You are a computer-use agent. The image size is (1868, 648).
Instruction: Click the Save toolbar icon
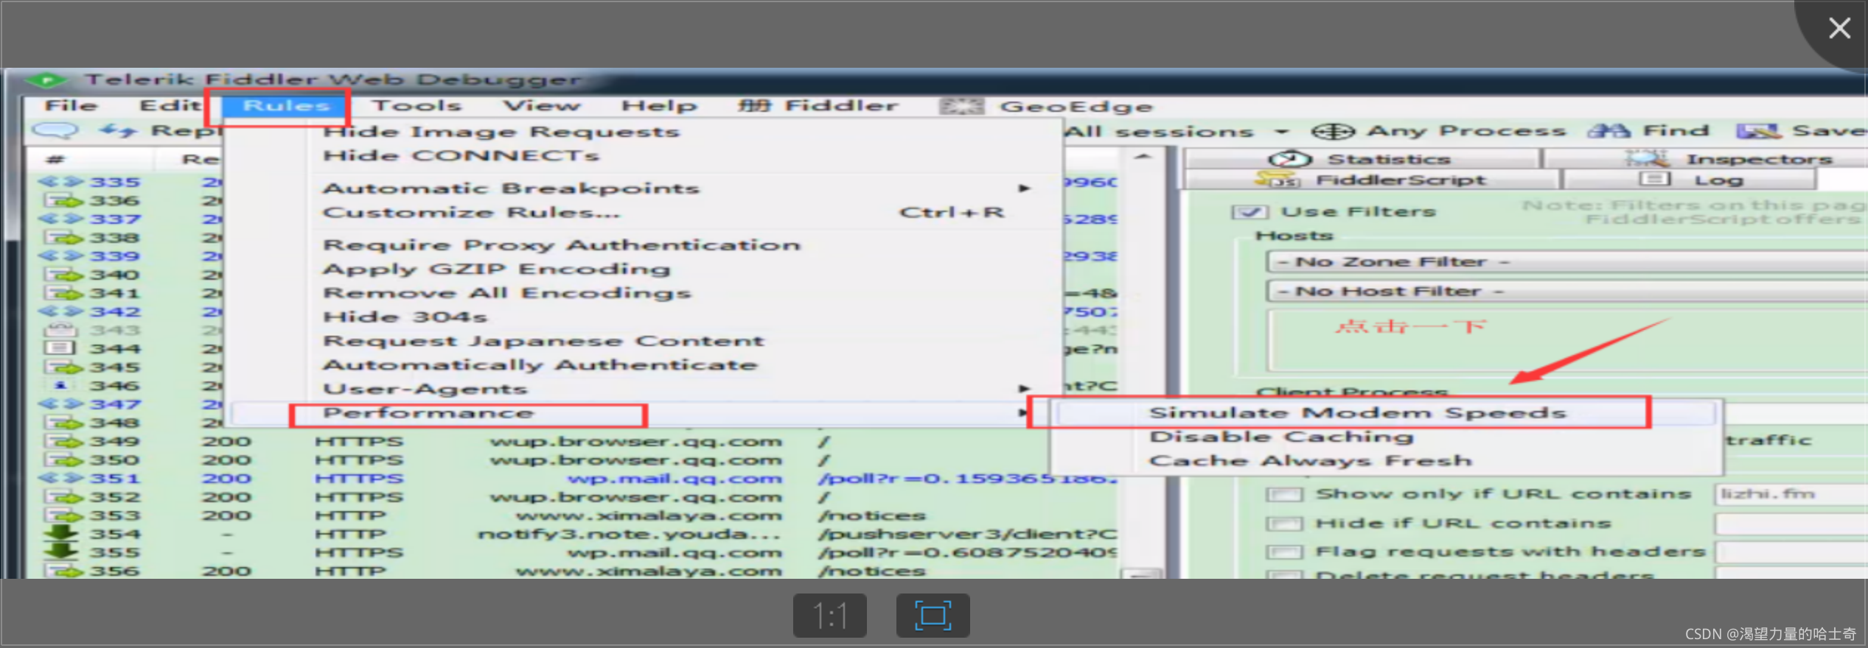tap(1759, 131)
